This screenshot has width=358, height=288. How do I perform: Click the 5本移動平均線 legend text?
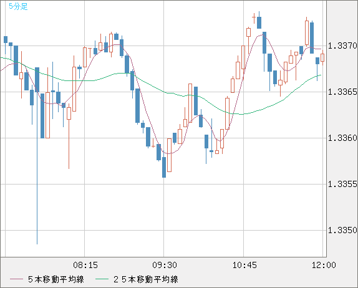click(x=56, y=279)
